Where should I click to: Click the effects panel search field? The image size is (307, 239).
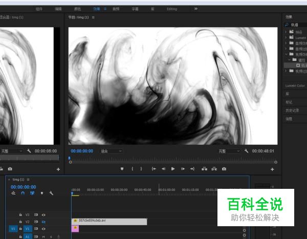point(296,25)
